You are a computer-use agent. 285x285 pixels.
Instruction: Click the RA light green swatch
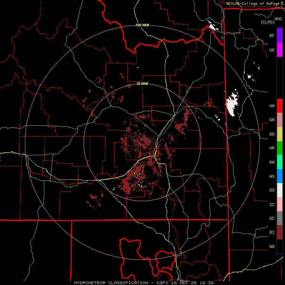(280, 162)
